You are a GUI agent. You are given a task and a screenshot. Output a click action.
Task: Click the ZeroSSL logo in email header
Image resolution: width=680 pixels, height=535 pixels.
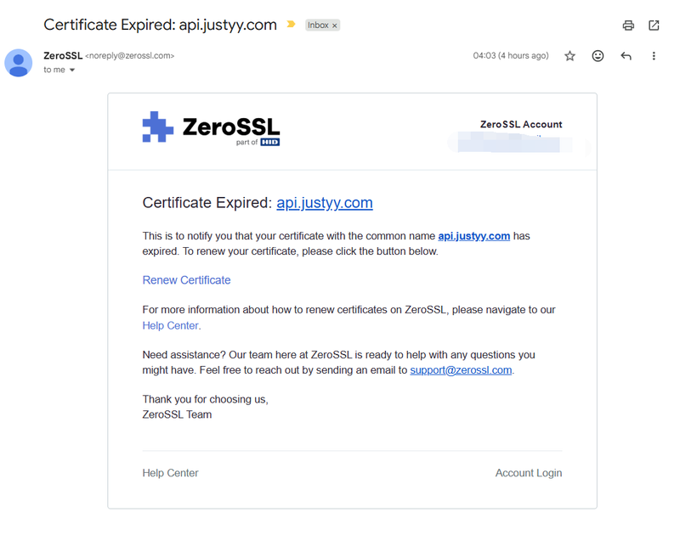pos(211,128)
